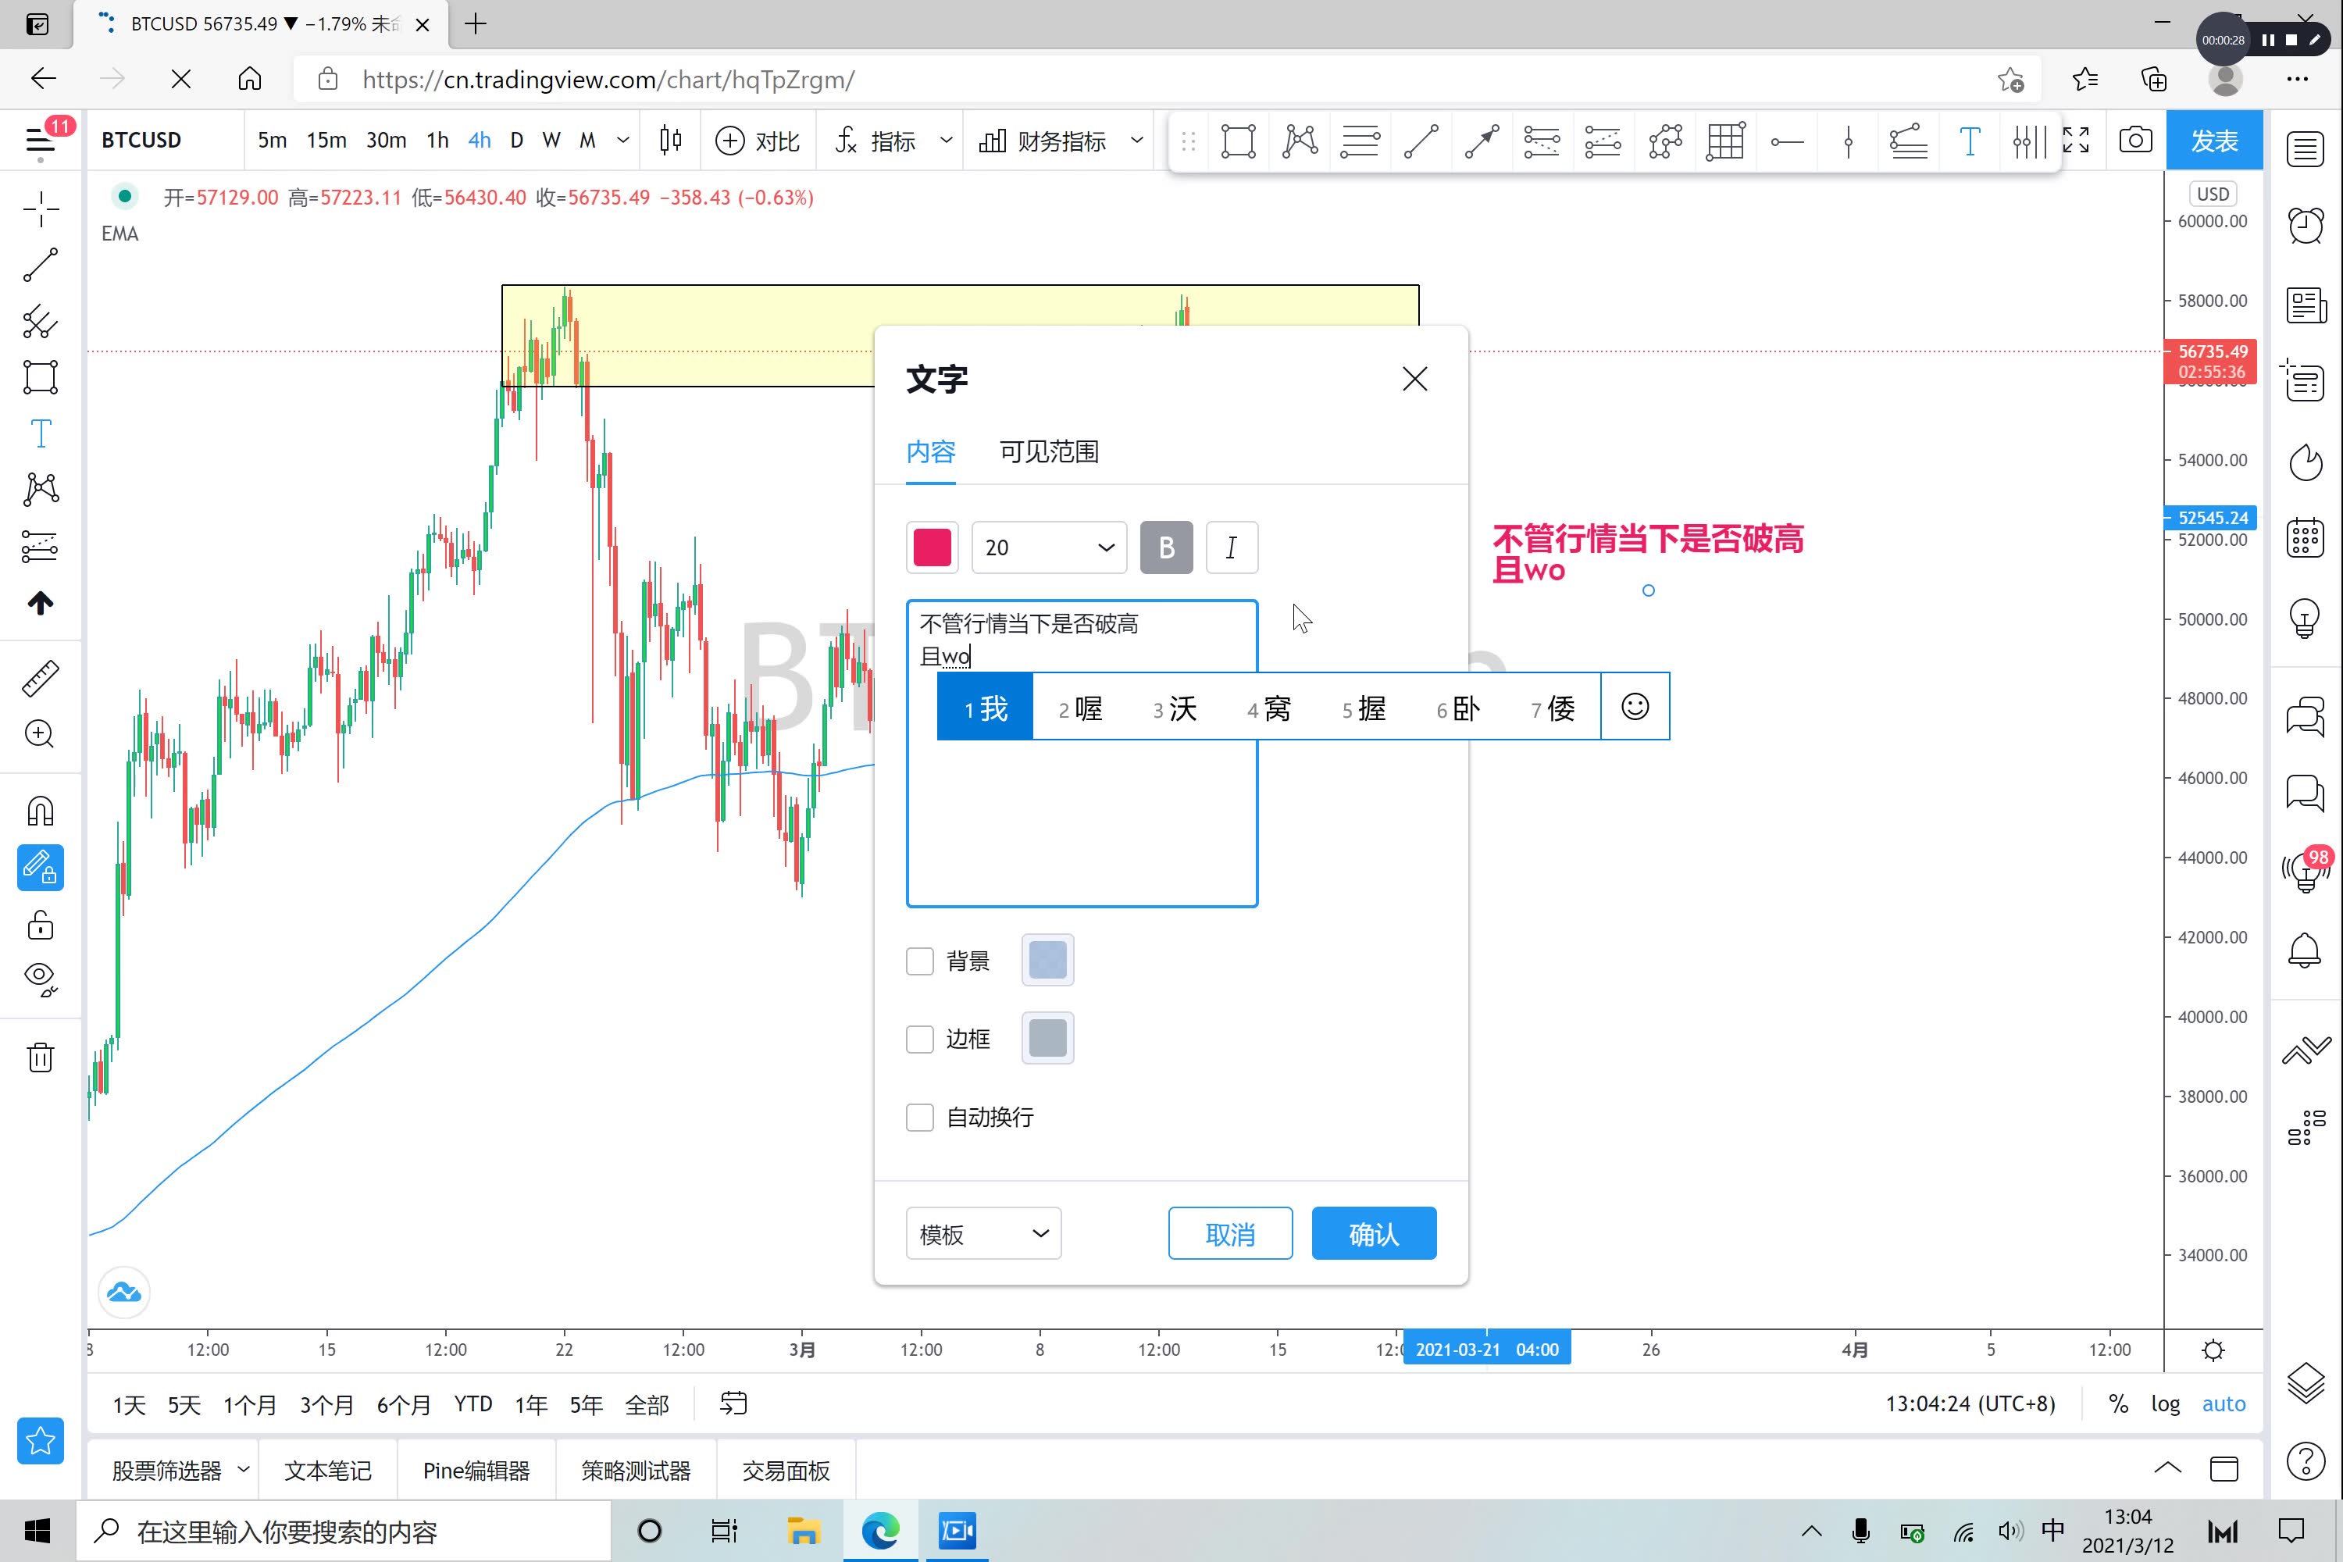Screen dimensions: 2343x1562
Task: Expand the 指标 indicators dropdown arrow
Action: [x=945, y=141]
